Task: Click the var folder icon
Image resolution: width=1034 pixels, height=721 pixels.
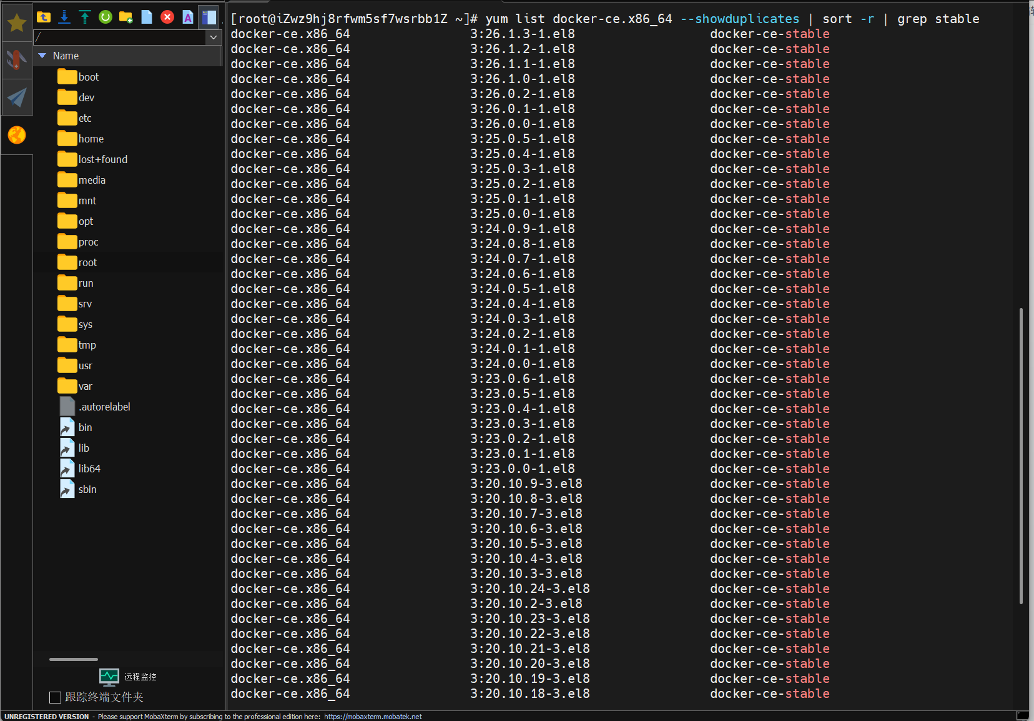Action: 67,386
